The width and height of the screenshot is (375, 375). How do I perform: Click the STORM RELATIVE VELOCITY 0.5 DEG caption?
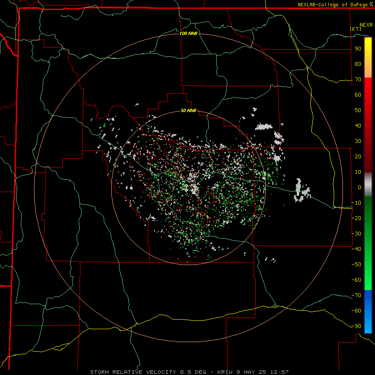point(148,372)
